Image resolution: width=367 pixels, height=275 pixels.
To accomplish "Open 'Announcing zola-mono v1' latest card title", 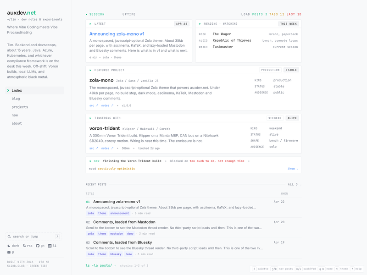I will coord(117,34).
